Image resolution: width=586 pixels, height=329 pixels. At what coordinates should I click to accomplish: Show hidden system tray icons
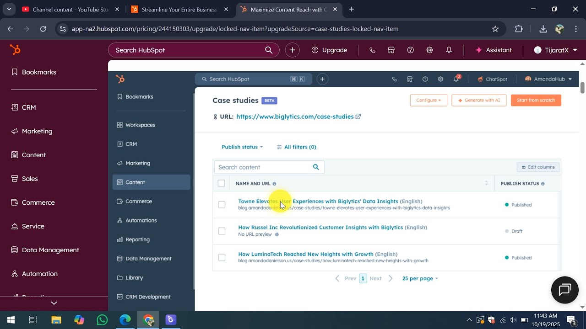[x=469, y=320]
